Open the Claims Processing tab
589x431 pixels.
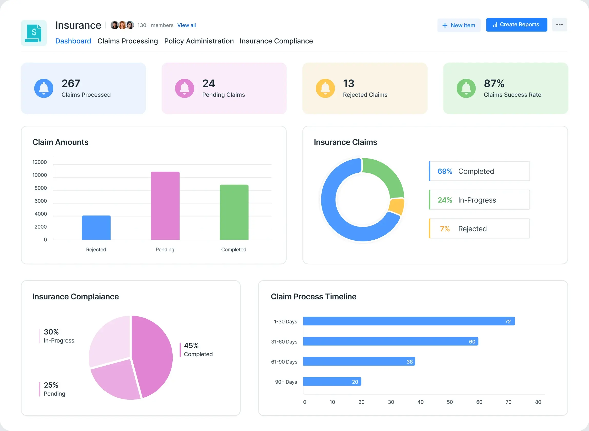pos(127,41)
